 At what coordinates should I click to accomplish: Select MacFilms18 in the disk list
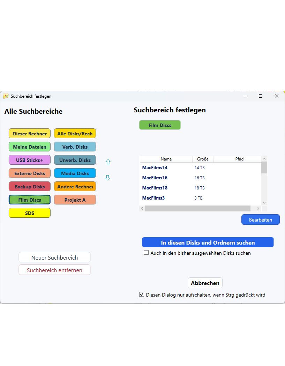pyautogui.click(x=155, y=188)
